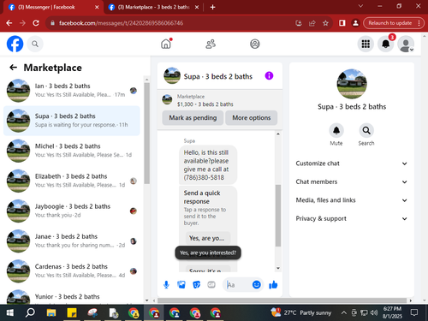Expand Privacy & support section
This screenshot has height=321, width=428.
(352, 218)
